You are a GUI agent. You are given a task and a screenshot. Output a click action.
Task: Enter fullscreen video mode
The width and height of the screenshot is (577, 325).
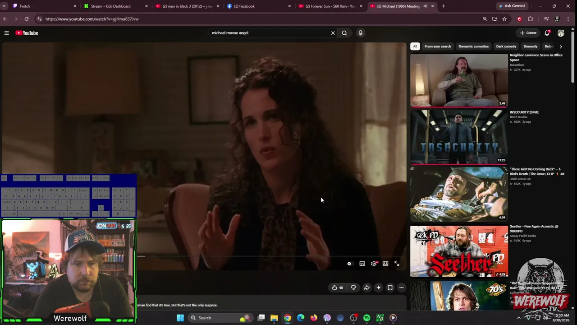397,264
